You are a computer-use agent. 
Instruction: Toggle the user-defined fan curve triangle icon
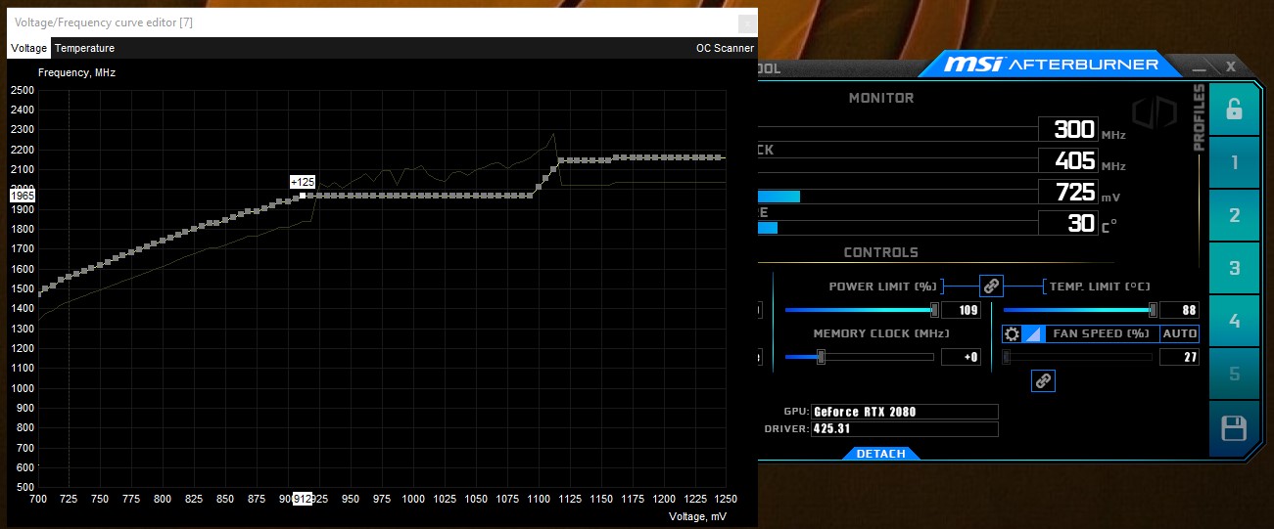pos(1033,333)
